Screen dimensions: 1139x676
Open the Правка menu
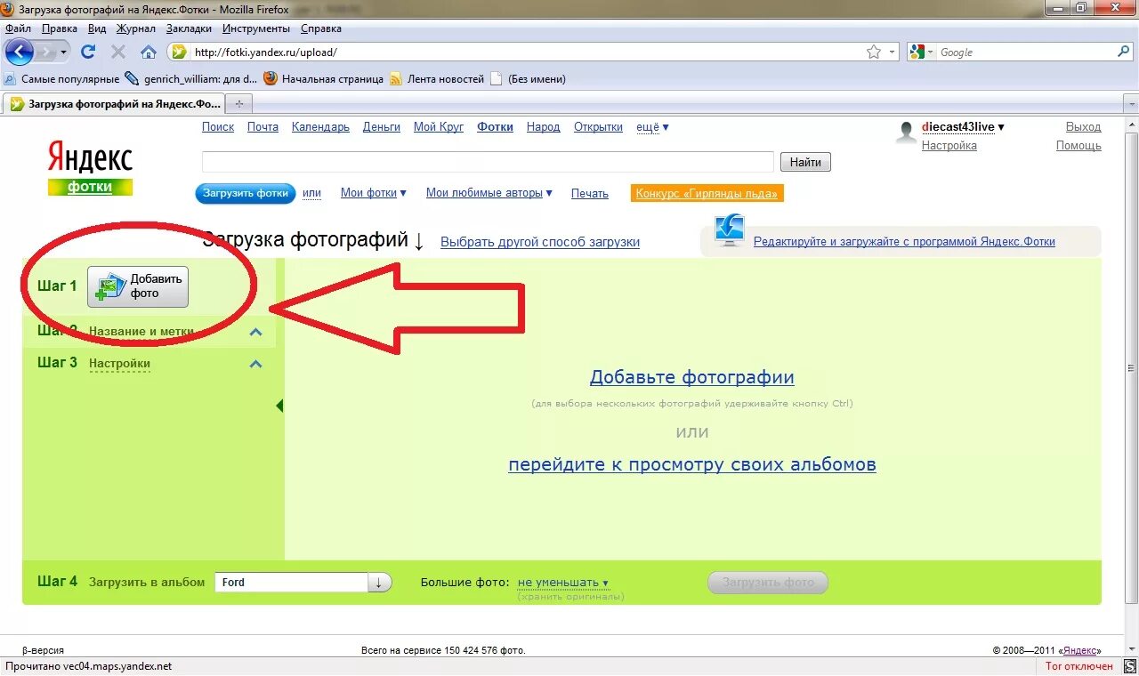coord(60,28)
